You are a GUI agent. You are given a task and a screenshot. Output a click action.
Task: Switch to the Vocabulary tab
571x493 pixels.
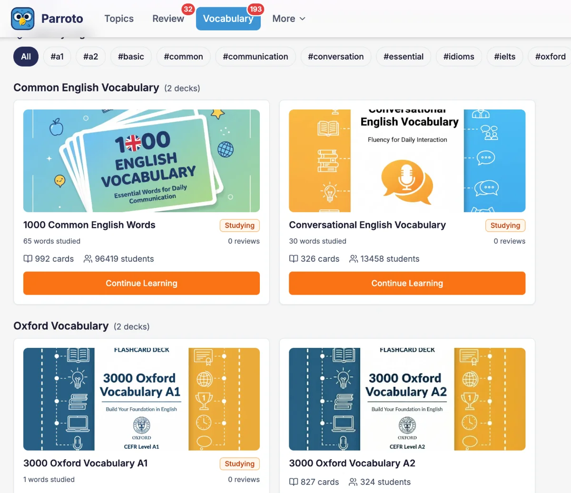point(228,19)
